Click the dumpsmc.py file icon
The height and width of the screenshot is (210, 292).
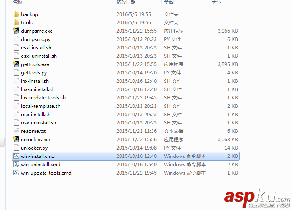[x=16, y=39]
